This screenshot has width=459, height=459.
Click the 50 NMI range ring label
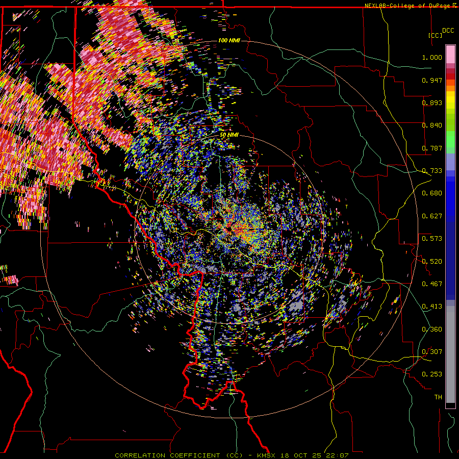tap(229, 135)
